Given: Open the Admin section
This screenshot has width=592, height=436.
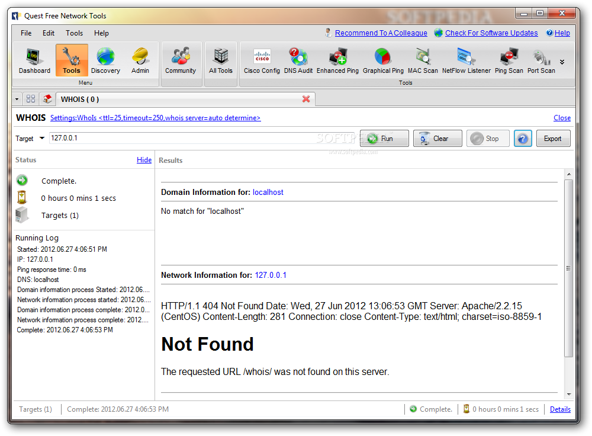Looking at the screenshot, I should 140,60.
